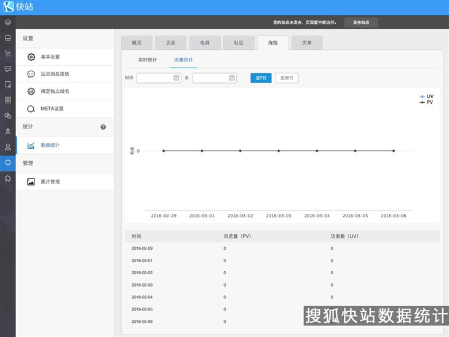This screenshot has height=337, width=449.
Task: Switch to the 文章 tab
Action: 307,43
